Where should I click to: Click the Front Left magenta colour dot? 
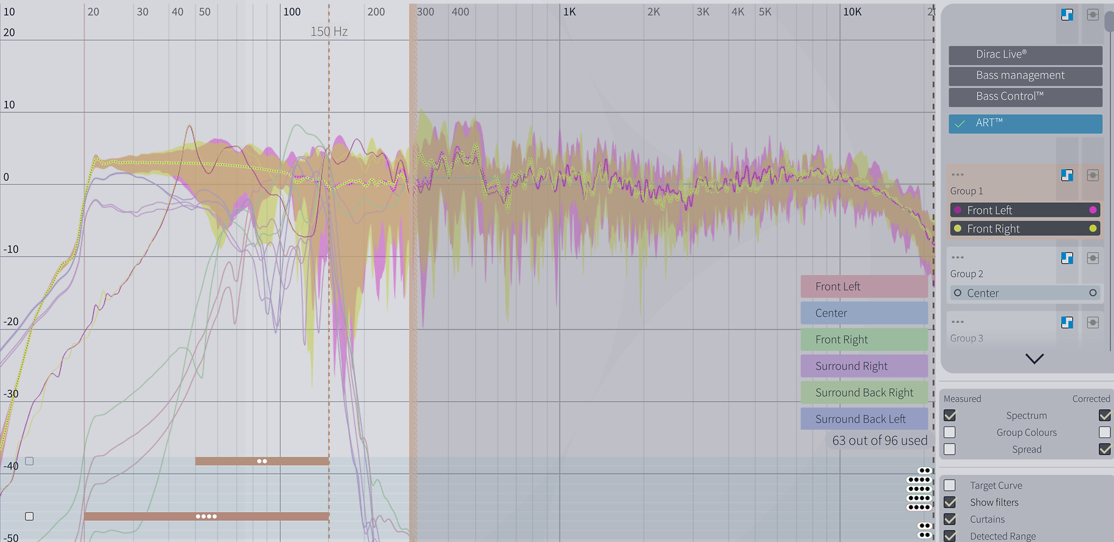click(x=1093, y=210)
